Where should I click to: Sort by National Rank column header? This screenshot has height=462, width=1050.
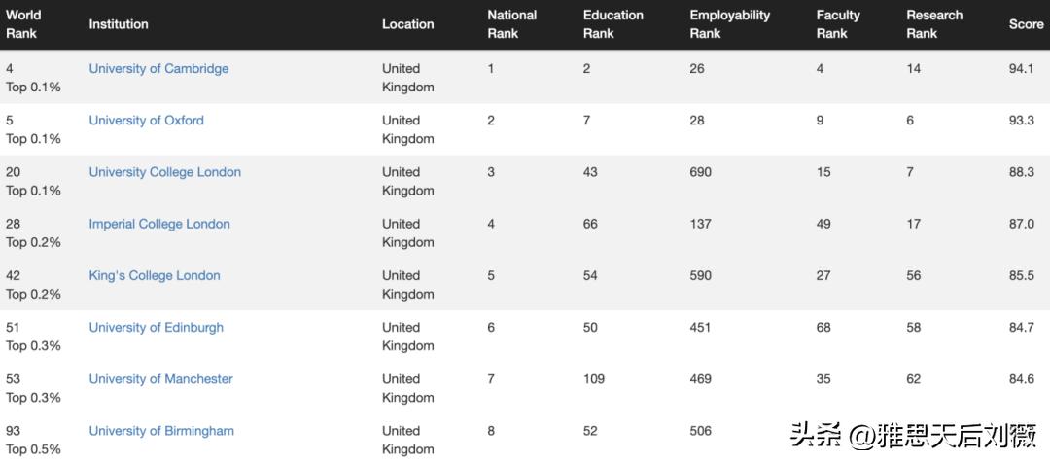[x=511, y=24]
